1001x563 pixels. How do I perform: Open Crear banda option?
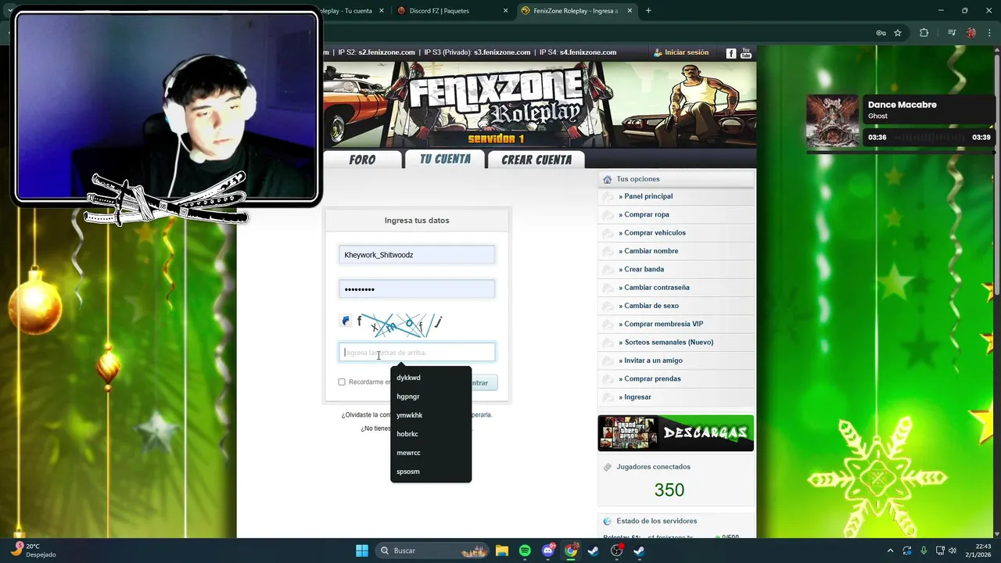click(644, 269)
